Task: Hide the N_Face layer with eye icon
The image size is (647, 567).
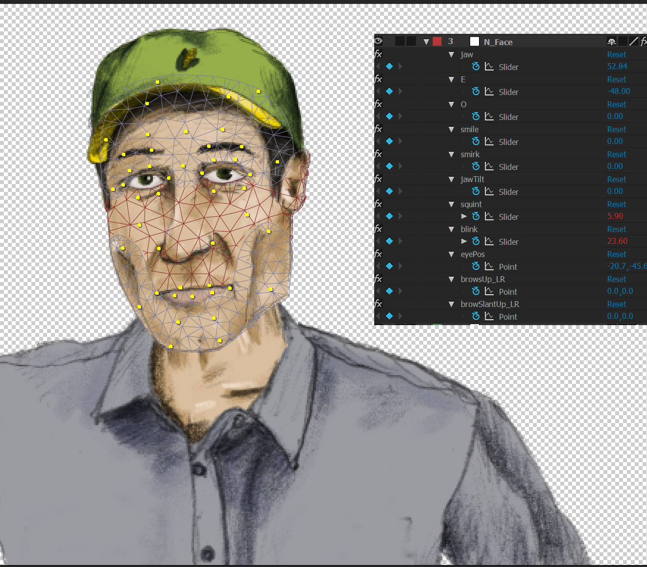Action: tap(379, 42)
